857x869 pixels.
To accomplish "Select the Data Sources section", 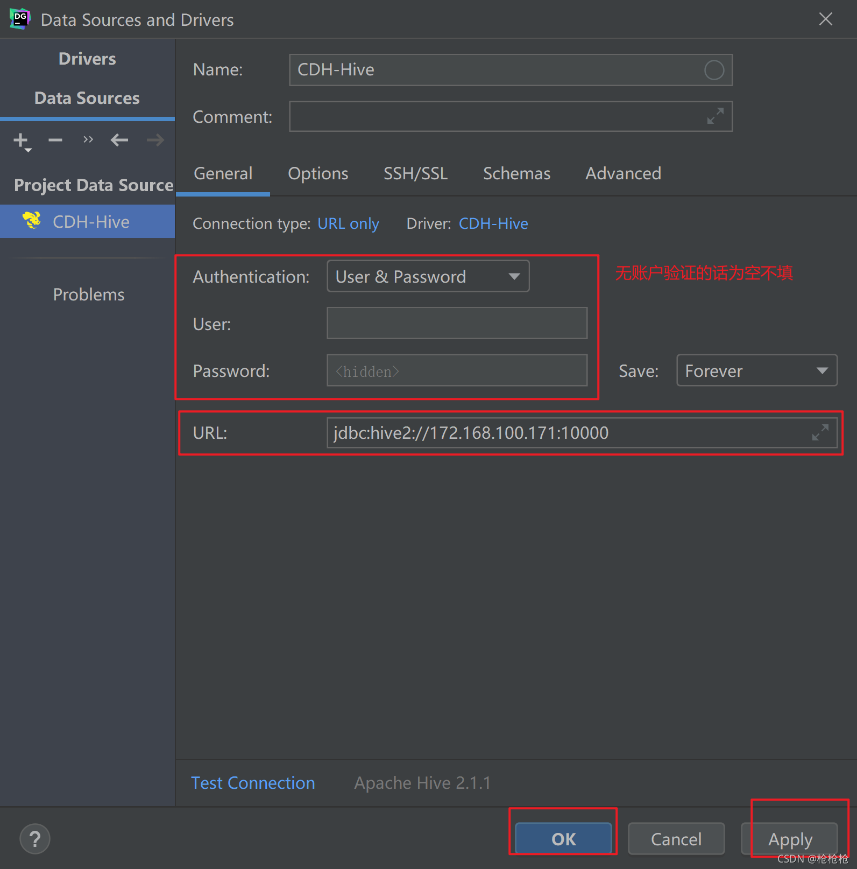I will [x=87, y=98].
